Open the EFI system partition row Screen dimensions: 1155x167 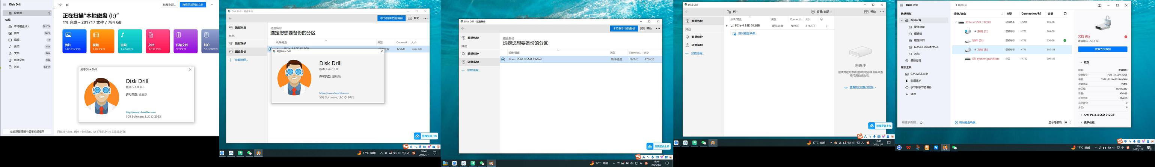coord(985,59)
